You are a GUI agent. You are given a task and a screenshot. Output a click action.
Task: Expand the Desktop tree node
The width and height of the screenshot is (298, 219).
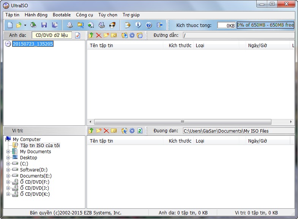[8, 157]
